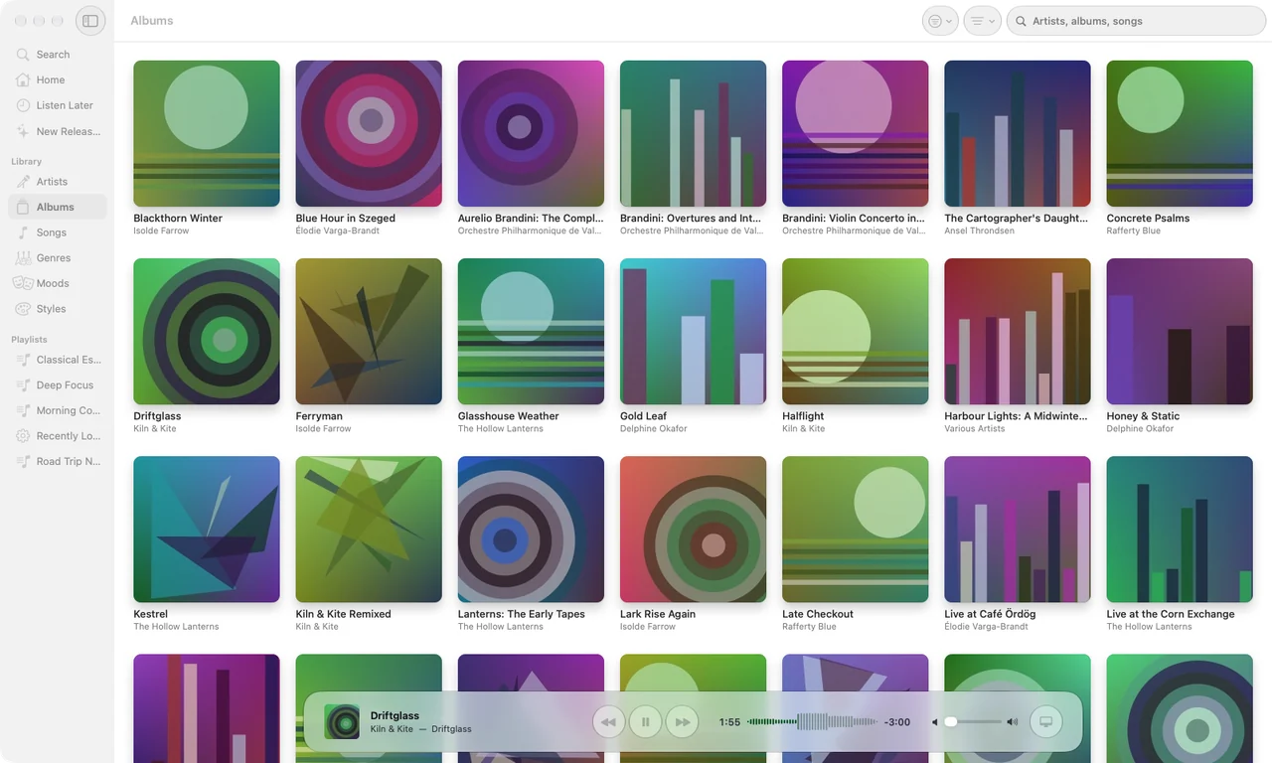
Task: Click the Home house icon
Action: [23, 79]
